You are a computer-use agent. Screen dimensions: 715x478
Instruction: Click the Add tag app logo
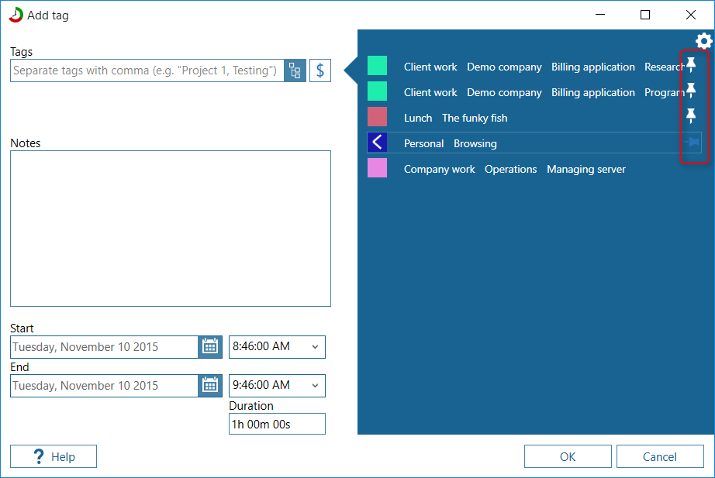(x=16, y=15)
